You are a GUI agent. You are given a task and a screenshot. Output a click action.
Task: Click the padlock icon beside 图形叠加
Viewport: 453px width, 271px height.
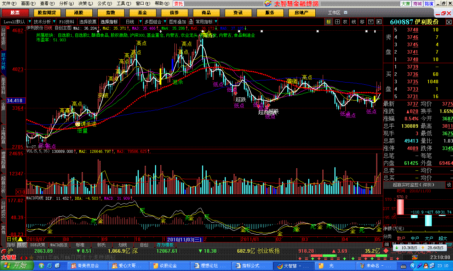point(191,22)
